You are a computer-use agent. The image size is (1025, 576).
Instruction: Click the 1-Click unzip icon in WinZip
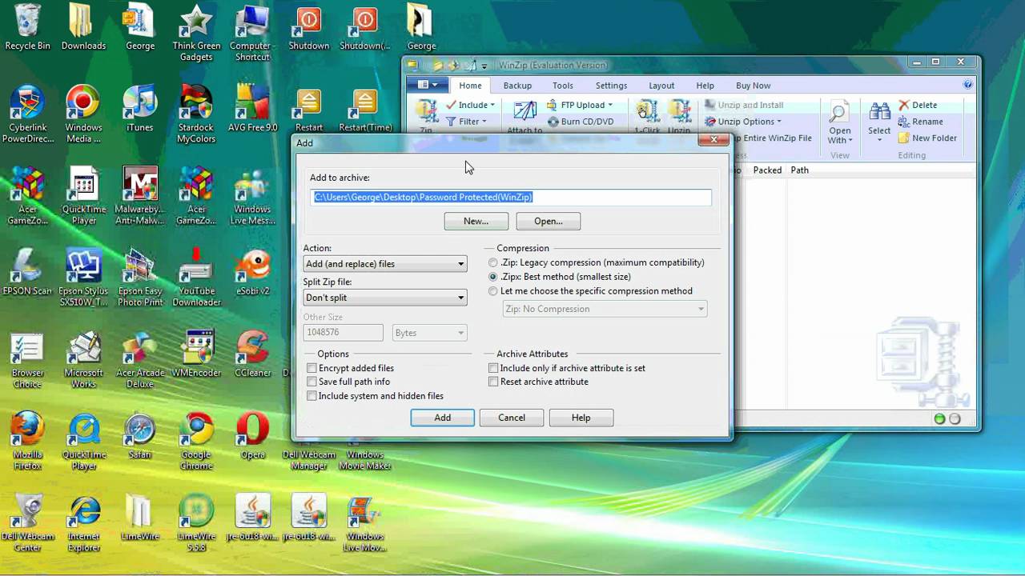tap(647, 116)
